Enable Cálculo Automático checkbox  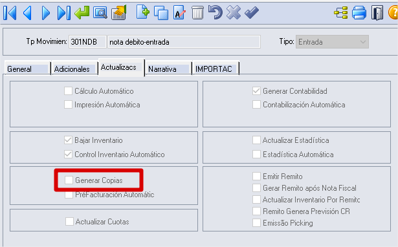point(68,91)
